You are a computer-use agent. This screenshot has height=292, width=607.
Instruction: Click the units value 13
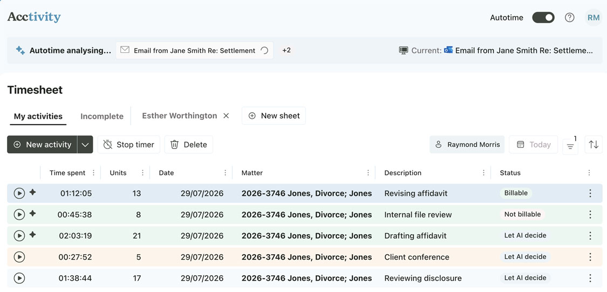137,193
